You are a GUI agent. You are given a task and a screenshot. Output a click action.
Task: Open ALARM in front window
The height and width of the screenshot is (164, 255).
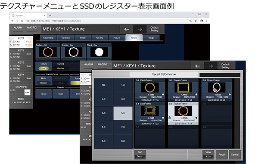click(x=89, y=65)
